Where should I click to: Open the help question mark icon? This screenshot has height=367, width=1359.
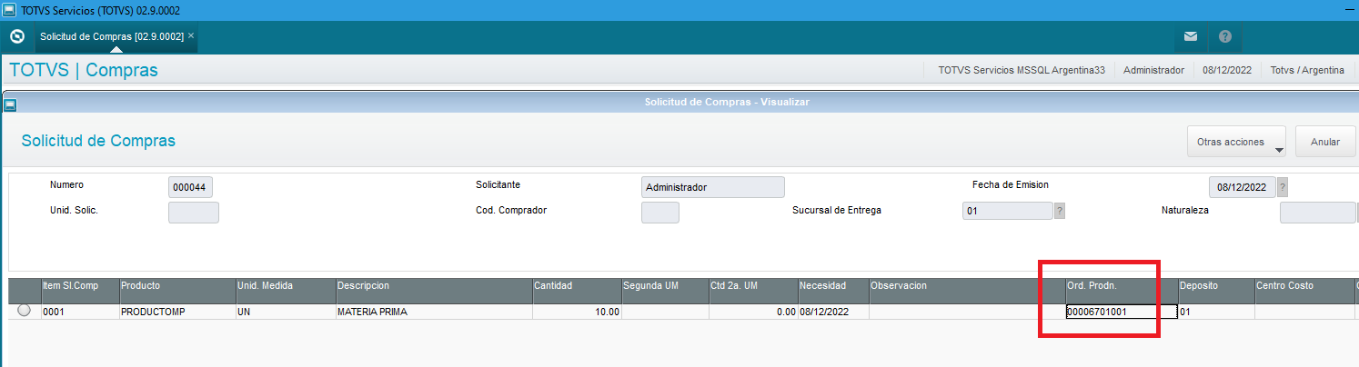click(x=1225, y=36)
